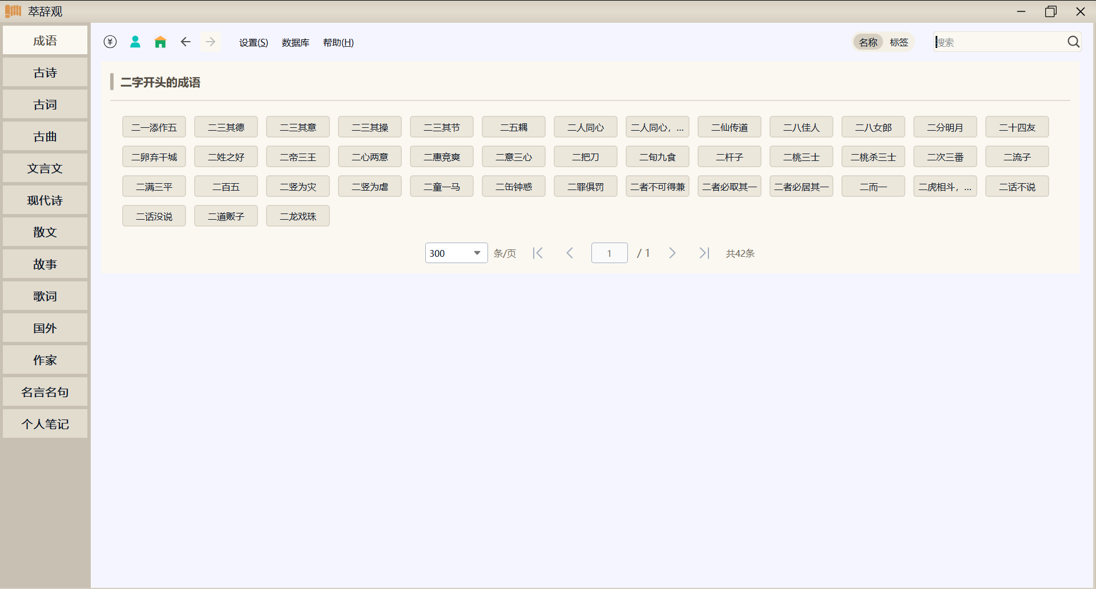Image resolution: width=1096 pixels, height=589 pixels.
Task: Select the idiom 二者必居其一
Action: coord(801,187)
